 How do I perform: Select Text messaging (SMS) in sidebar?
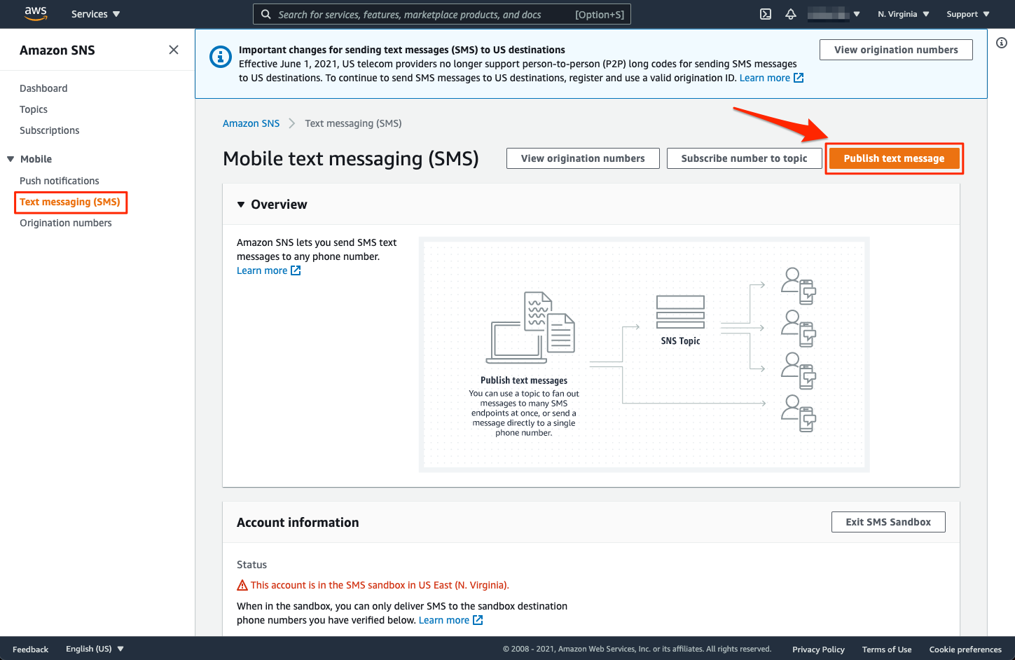click(x=70, y=202)
